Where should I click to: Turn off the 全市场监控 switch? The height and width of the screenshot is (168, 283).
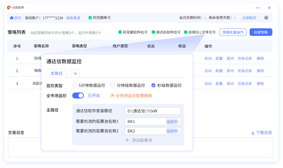click(78, 96)
